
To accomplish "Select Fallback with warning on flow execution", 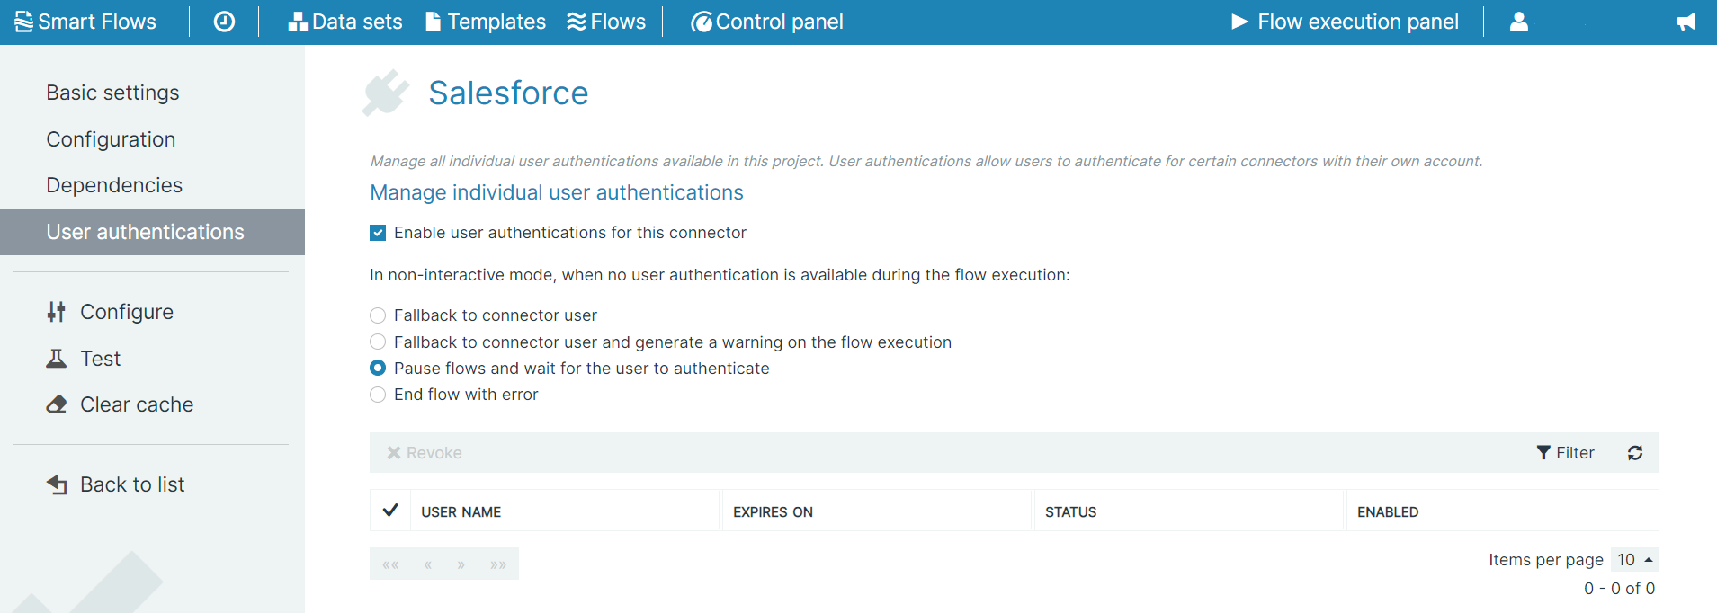I will tap(378, 342).
